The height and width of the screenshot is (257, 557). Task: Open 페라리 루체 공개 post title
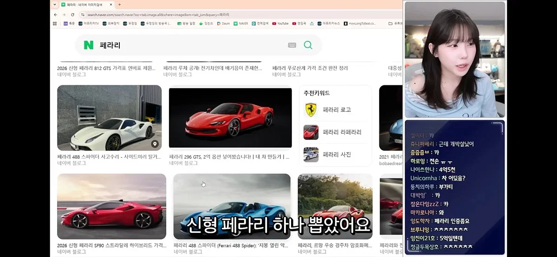tap(213, 68)
